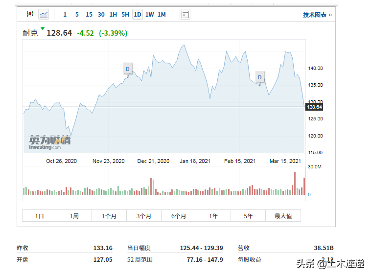Screen dimensions: 372x276
Task: Click the Investing.com watermark logo
Action: click(49, 142)
